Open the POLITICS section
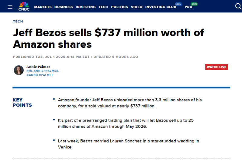This screenshot has height=161, width=242. (119, 7)
